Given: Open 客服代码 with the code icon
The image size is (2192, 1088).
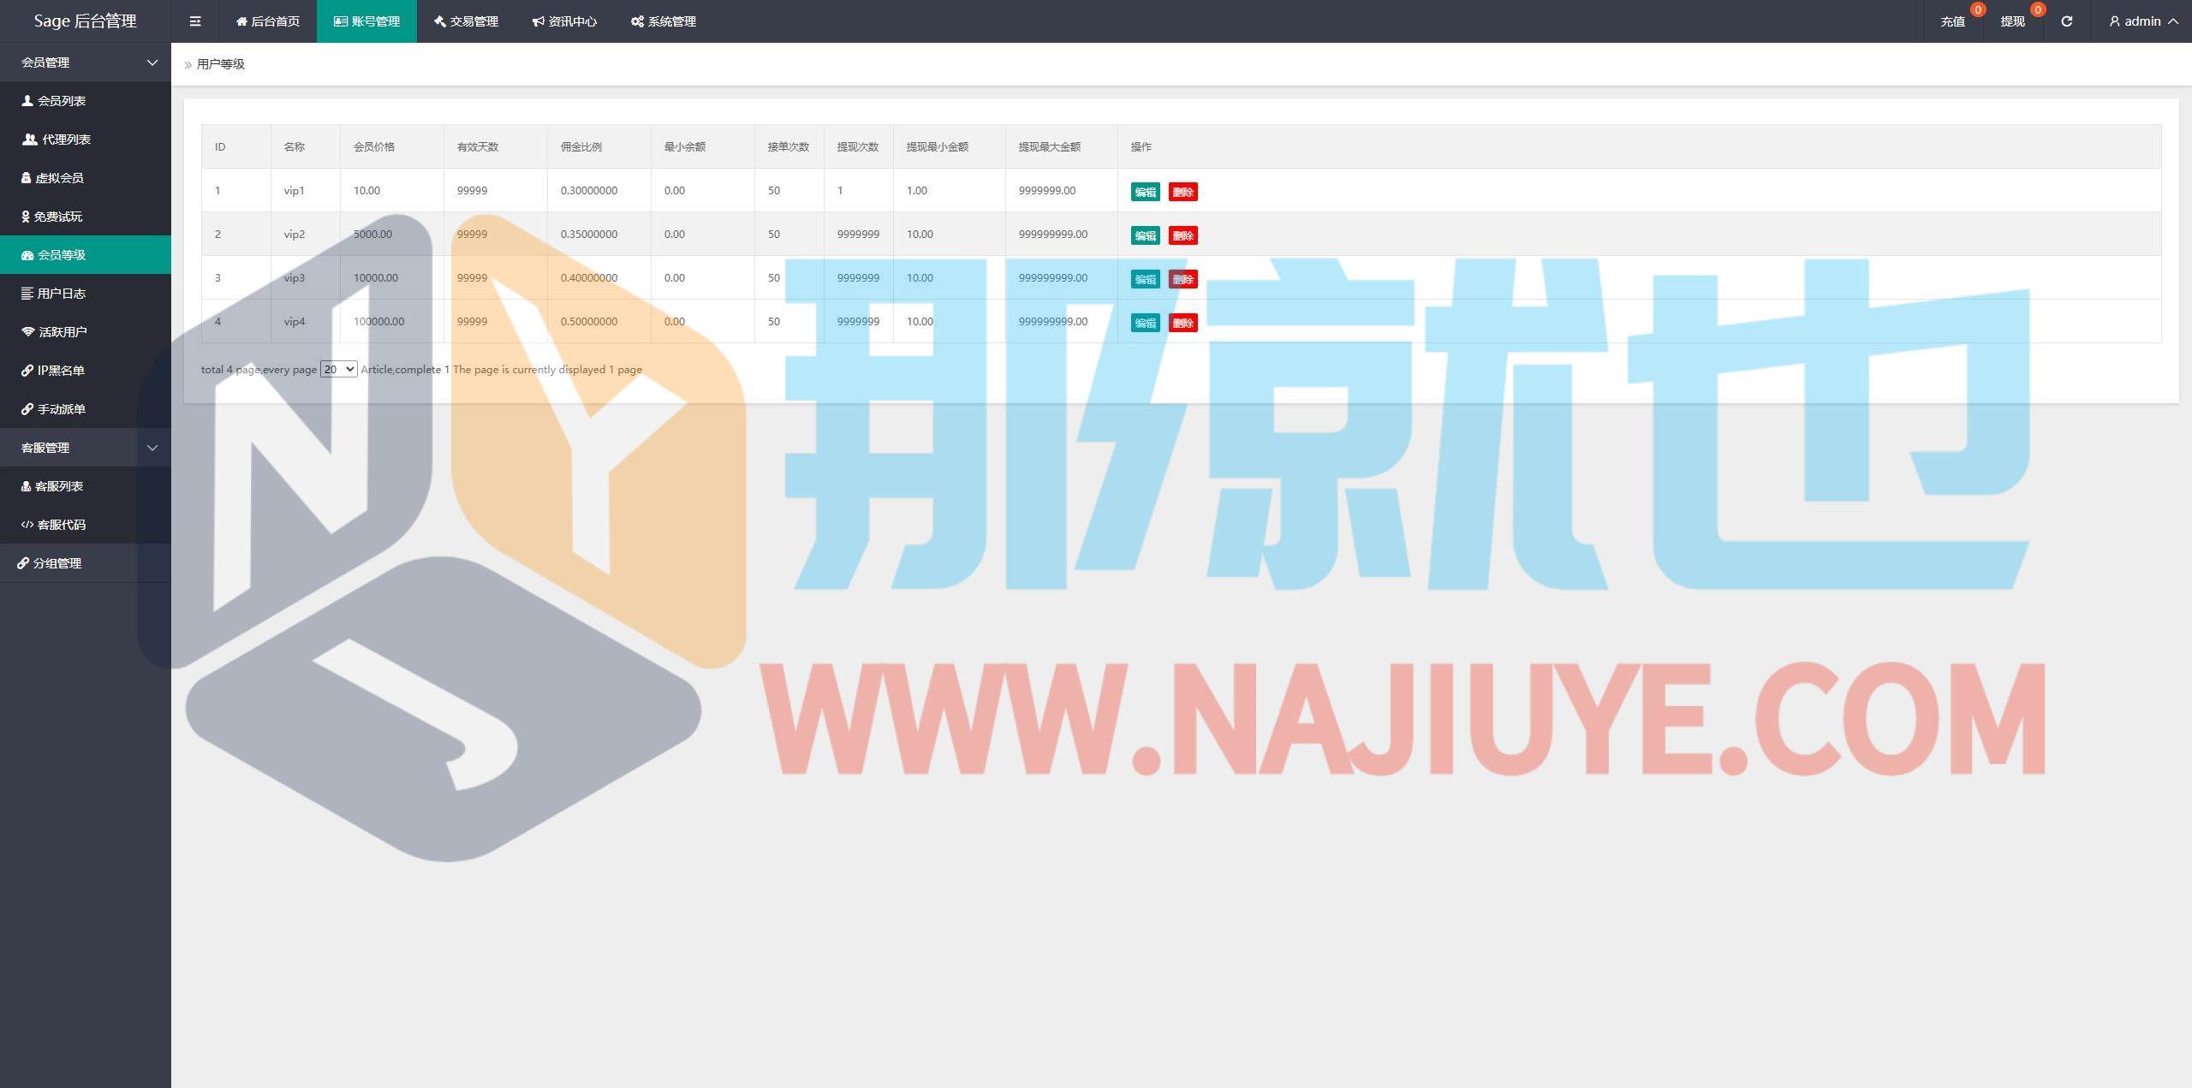Looking at the screenshot, I should coord(53,525).
